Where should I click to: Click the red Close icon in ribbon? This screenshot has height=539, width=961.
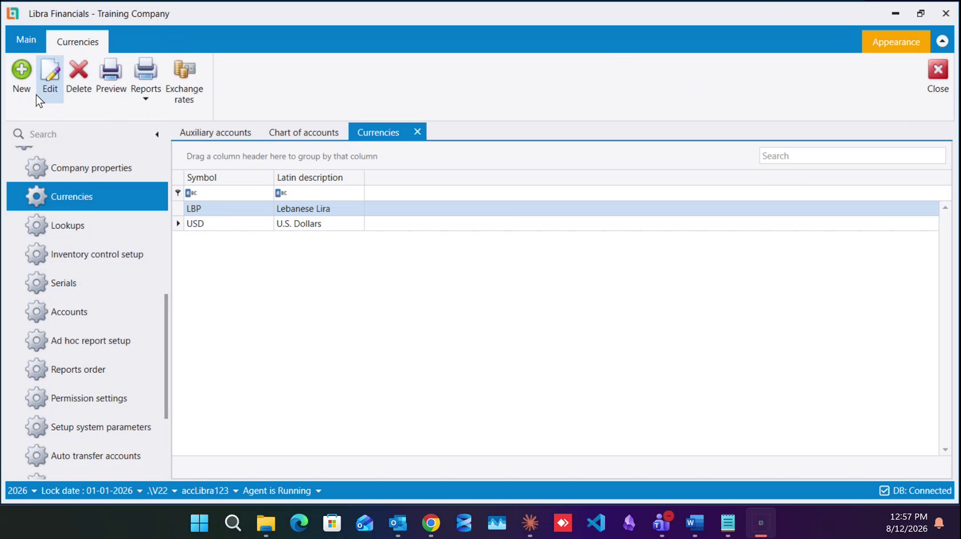(x=938, y=69)
